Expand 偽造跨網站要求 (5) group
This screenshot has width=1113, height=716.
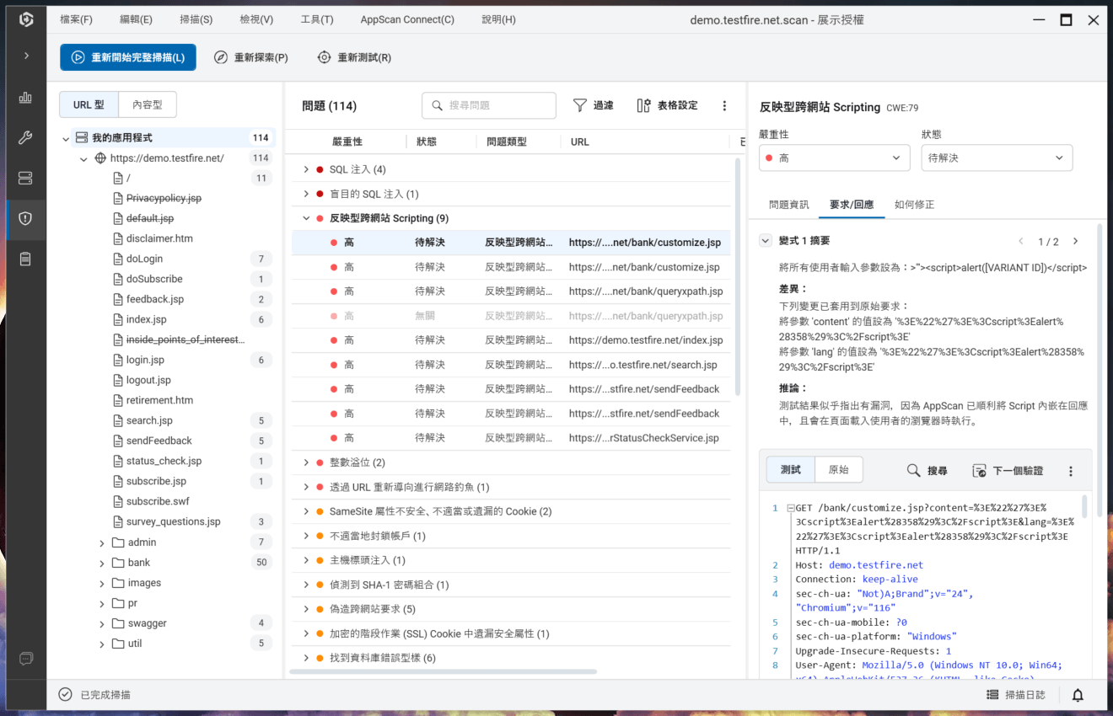click(x=306, y=609)
